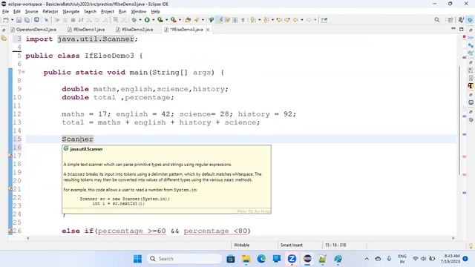The height and width of the screenshot is (267, 475).
Task: Switch to IfElseDemo2.java tab
Action: click(134, 30)
